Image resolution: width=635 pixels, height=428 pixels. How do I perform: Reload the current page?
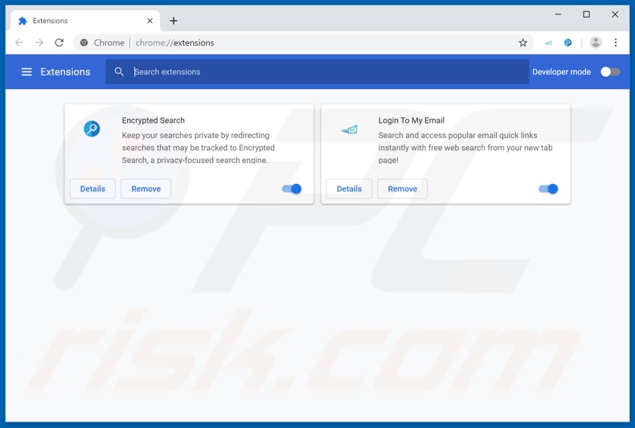[x=59, y=43]
